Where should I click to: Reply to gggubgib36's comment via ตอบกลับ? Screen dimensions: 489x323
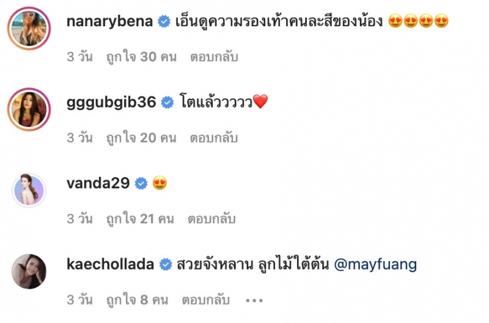pyautogui.click(x=215, y=138)
